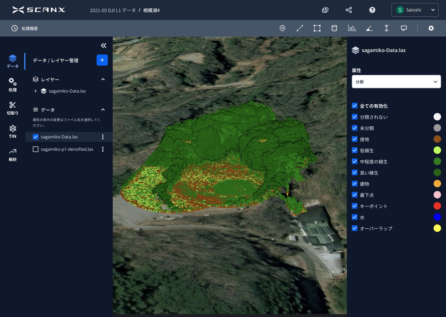
Task: Activate the rectangle area selection tool
Action: 317,28
